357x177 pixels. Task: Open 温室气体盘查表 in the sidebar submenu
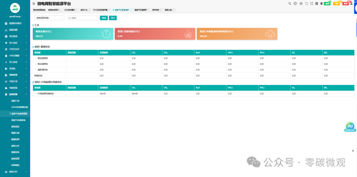tap(19, 120)
